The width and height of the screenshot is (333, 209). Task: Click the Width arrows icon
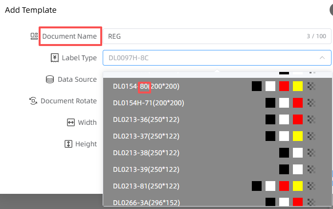pyautogui.click(x=70, y=122)
